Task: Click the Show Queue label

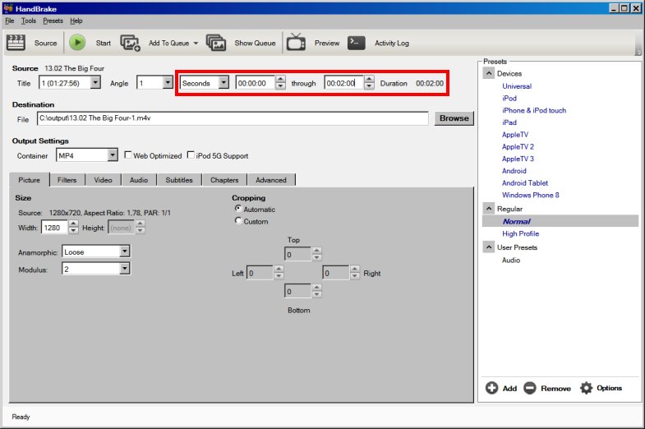Action: (255, 44)
